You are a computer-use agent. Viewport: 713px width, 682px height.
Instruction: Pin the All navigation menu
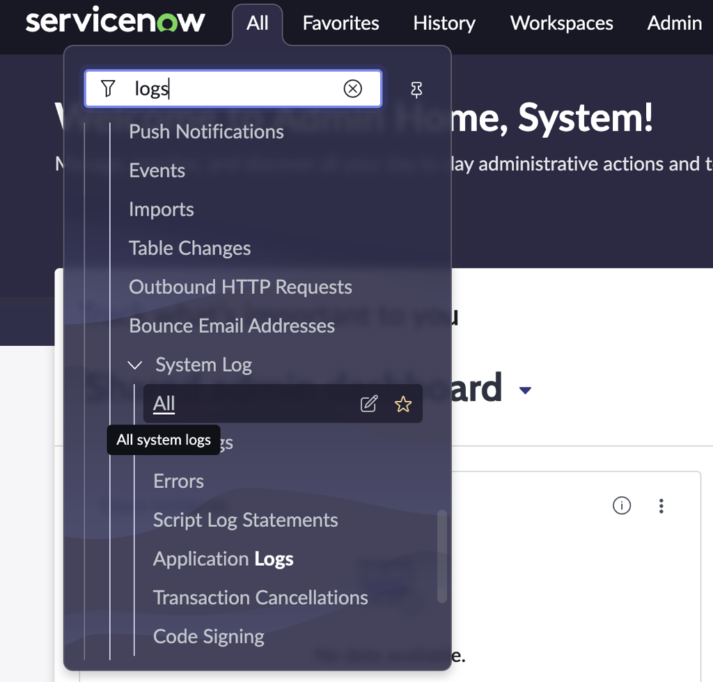pos(416,89)
